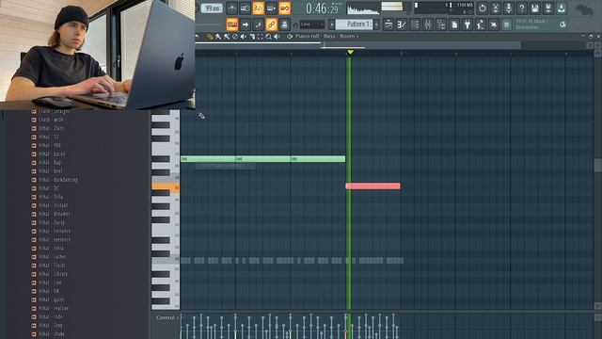
Task: Open the Channel rack view icon
Action: (415, 24)
